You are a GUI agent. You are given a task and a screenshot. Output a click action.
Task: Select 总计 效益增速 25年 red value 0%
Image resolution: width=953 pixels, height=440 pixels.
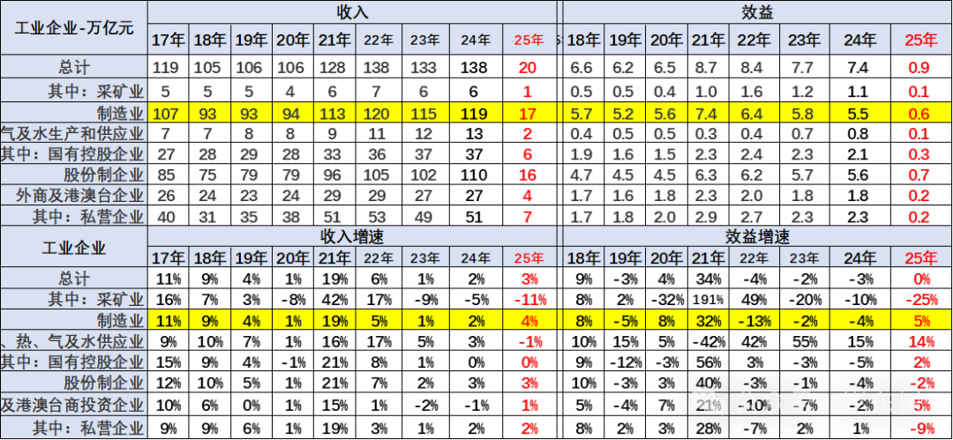920,279
